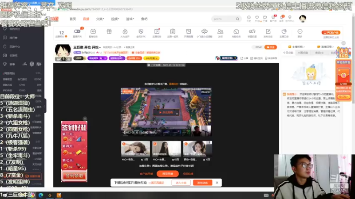Screen dimensions: 355x199
Task: Expand the 分类 dropdown menu
Action: click(100, 19)
